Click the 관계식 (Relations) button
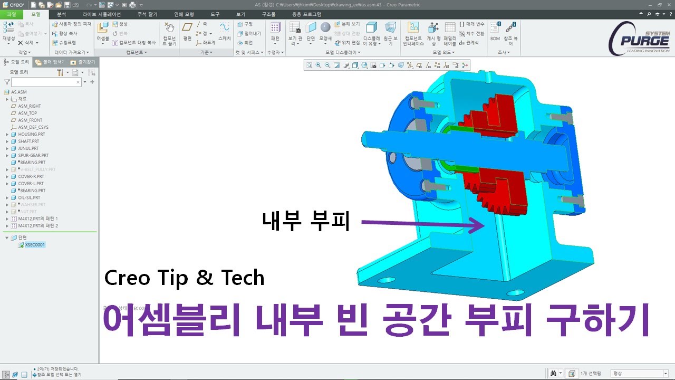 (468, 42)
